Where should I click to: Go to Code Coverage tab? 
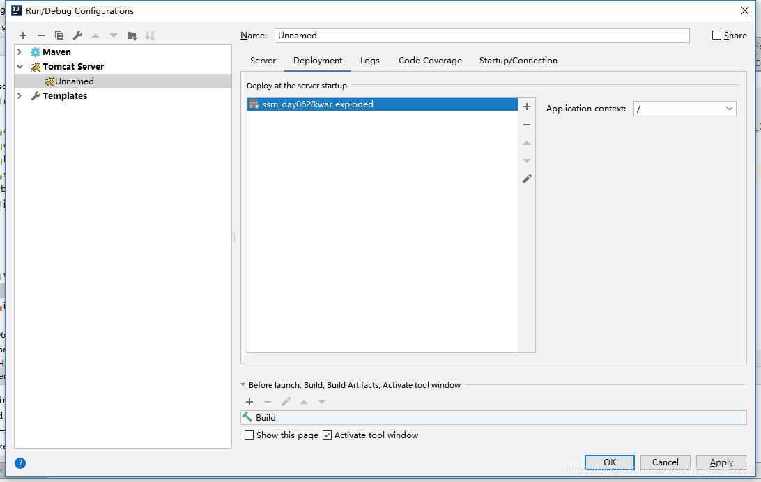coord(430,61)
